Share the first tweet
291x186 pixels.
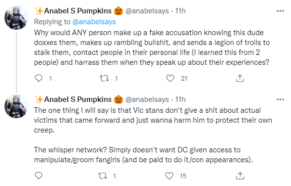coord(240,78)
